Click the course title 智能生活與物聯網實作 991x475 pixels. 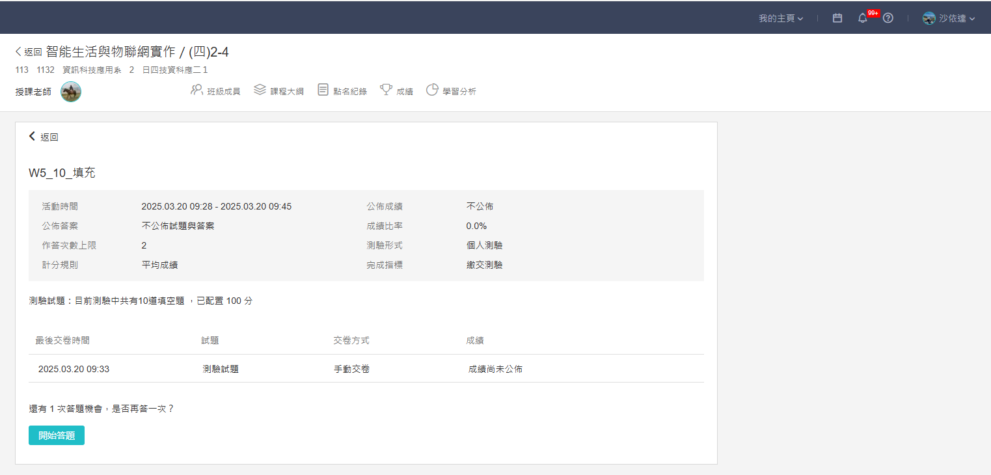point(111,52)
